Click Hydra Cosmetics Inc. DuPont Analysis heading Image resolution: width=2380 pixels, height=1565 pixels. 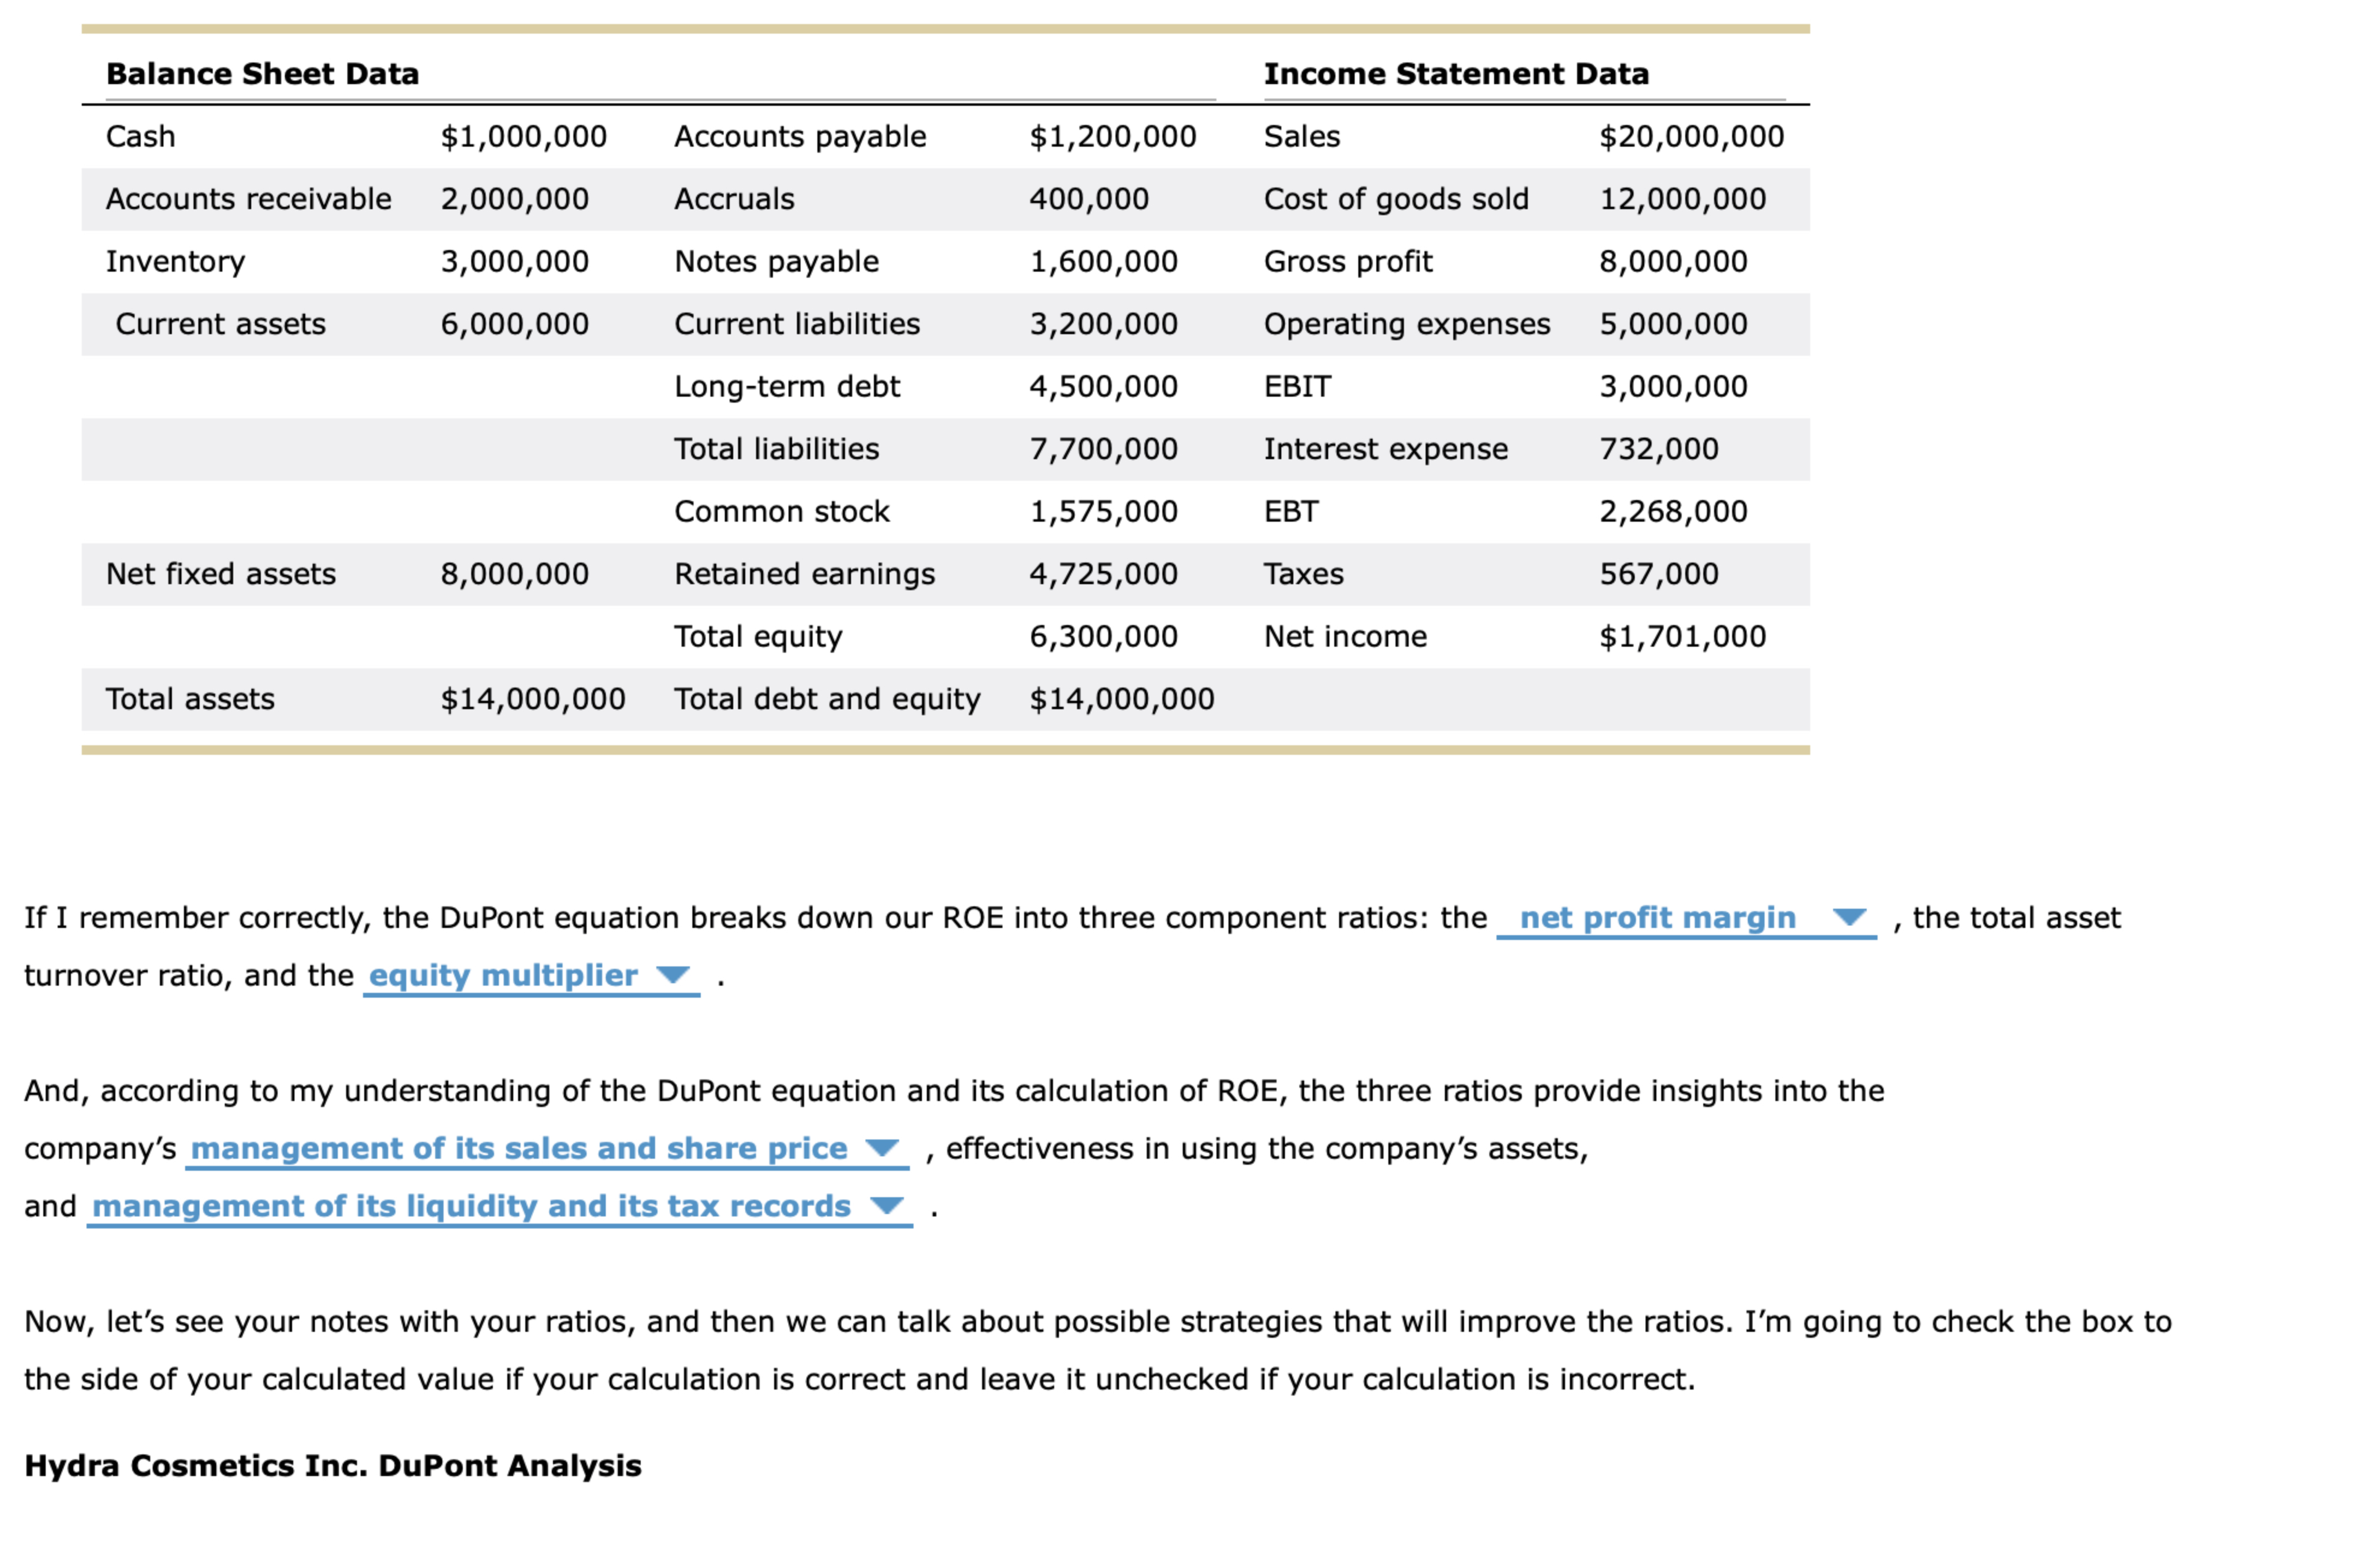click(333, 1466)
